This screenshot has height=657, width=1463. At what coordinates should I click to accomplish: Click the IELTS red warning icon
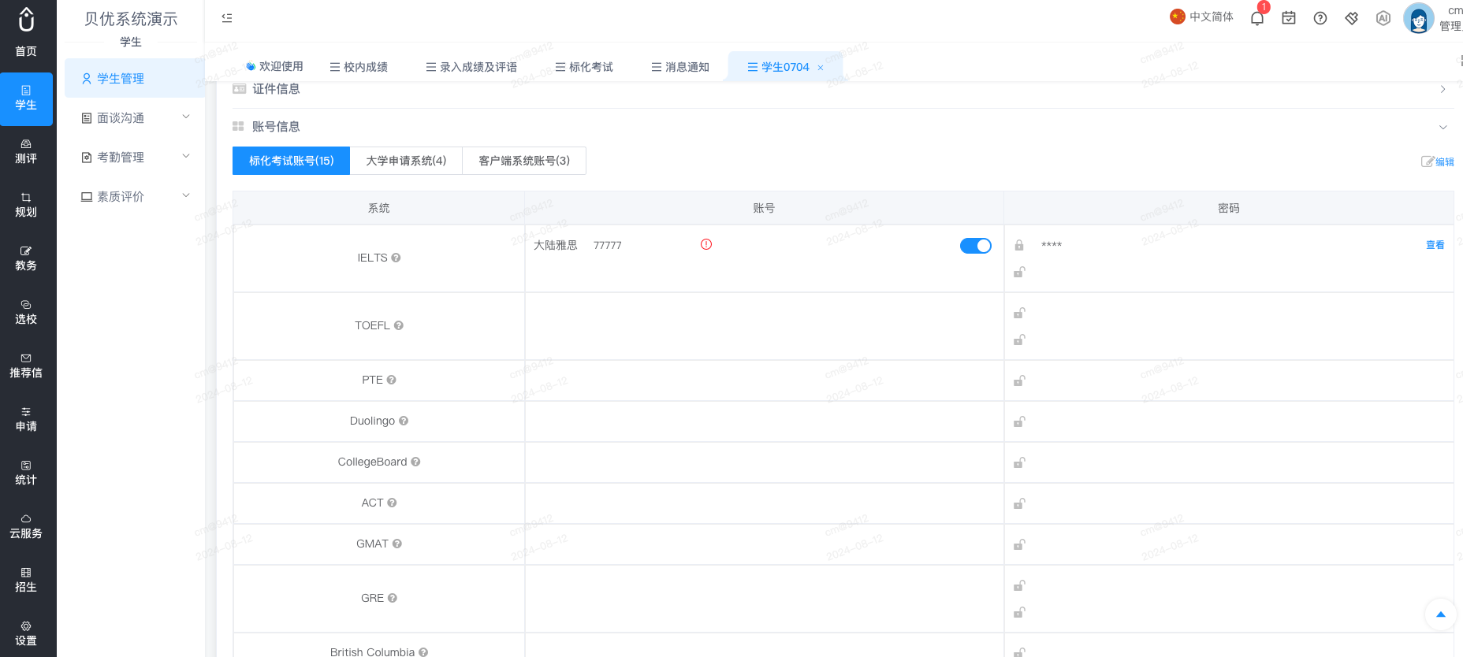click(x=706, y=244)
